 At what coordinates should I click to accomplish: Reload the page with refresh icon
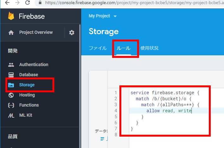[27, 3]
